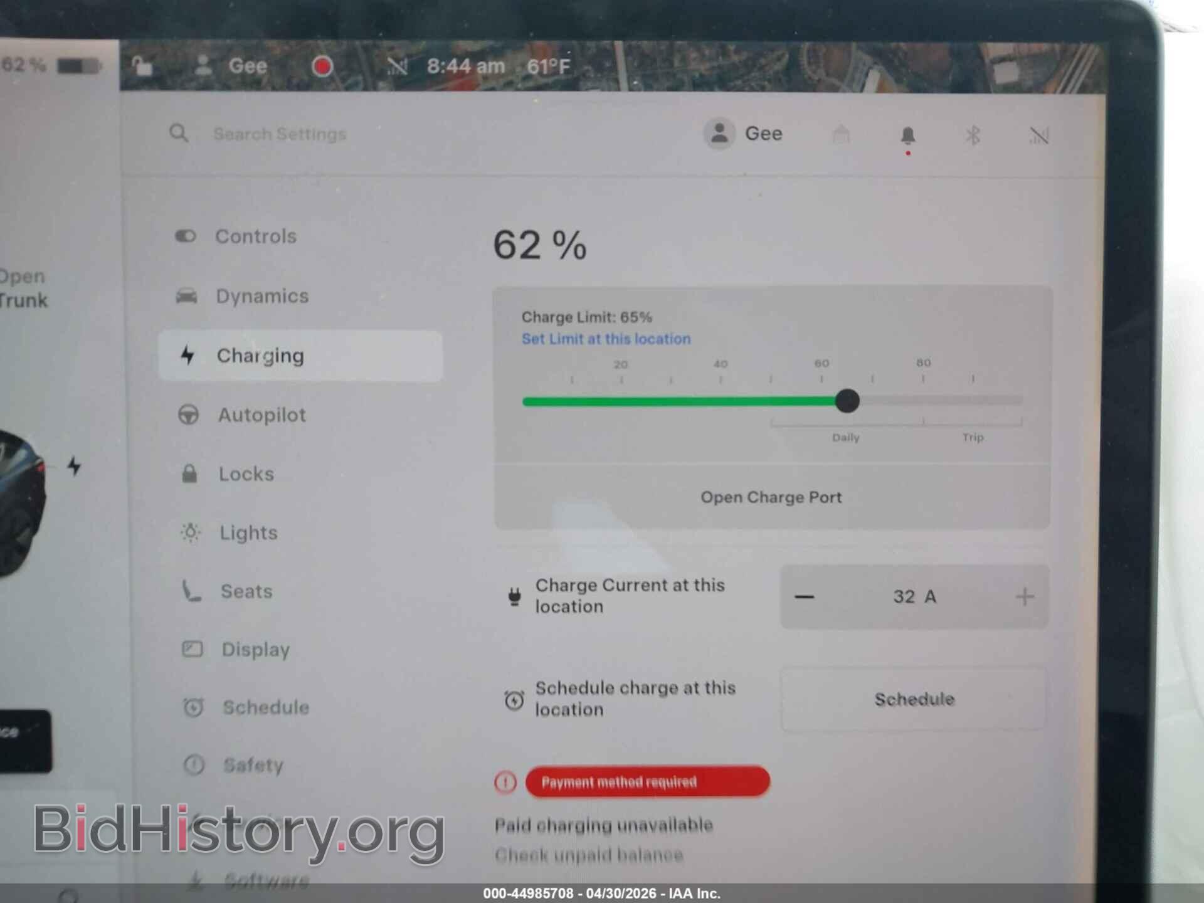Image resolution: width=1204 pixels, height=903 pixels.
Task: Go to Locks settings
Action: [x=246, y=474]
